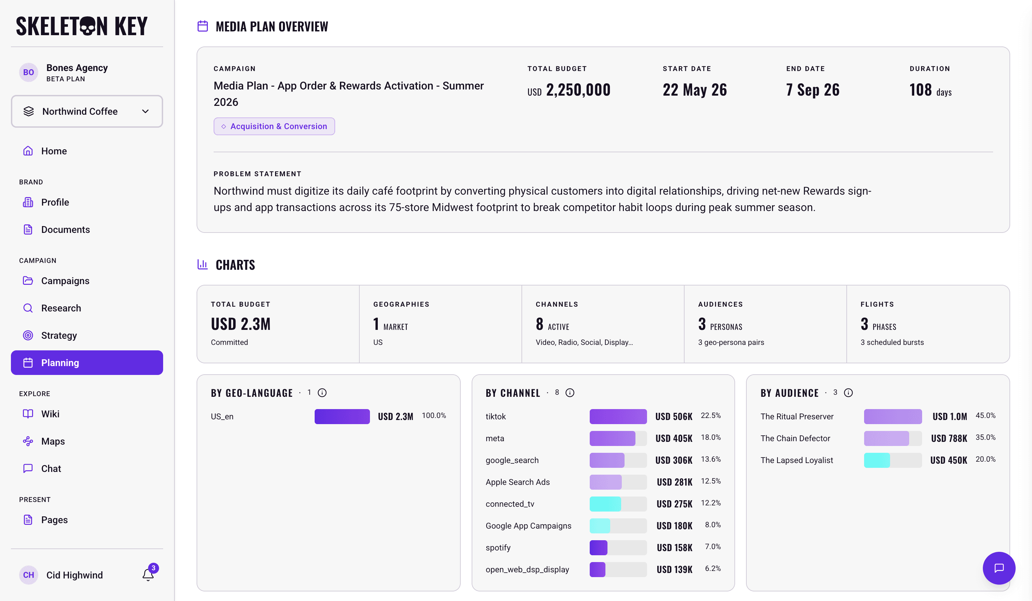Viewport: 1032px width, 601px height.
Task: Click the 22 May 26 start date
Action: 694,90
